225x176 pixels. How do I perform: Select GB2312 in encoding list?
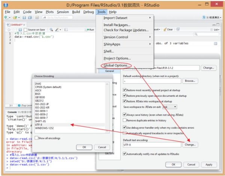(70, 101)
